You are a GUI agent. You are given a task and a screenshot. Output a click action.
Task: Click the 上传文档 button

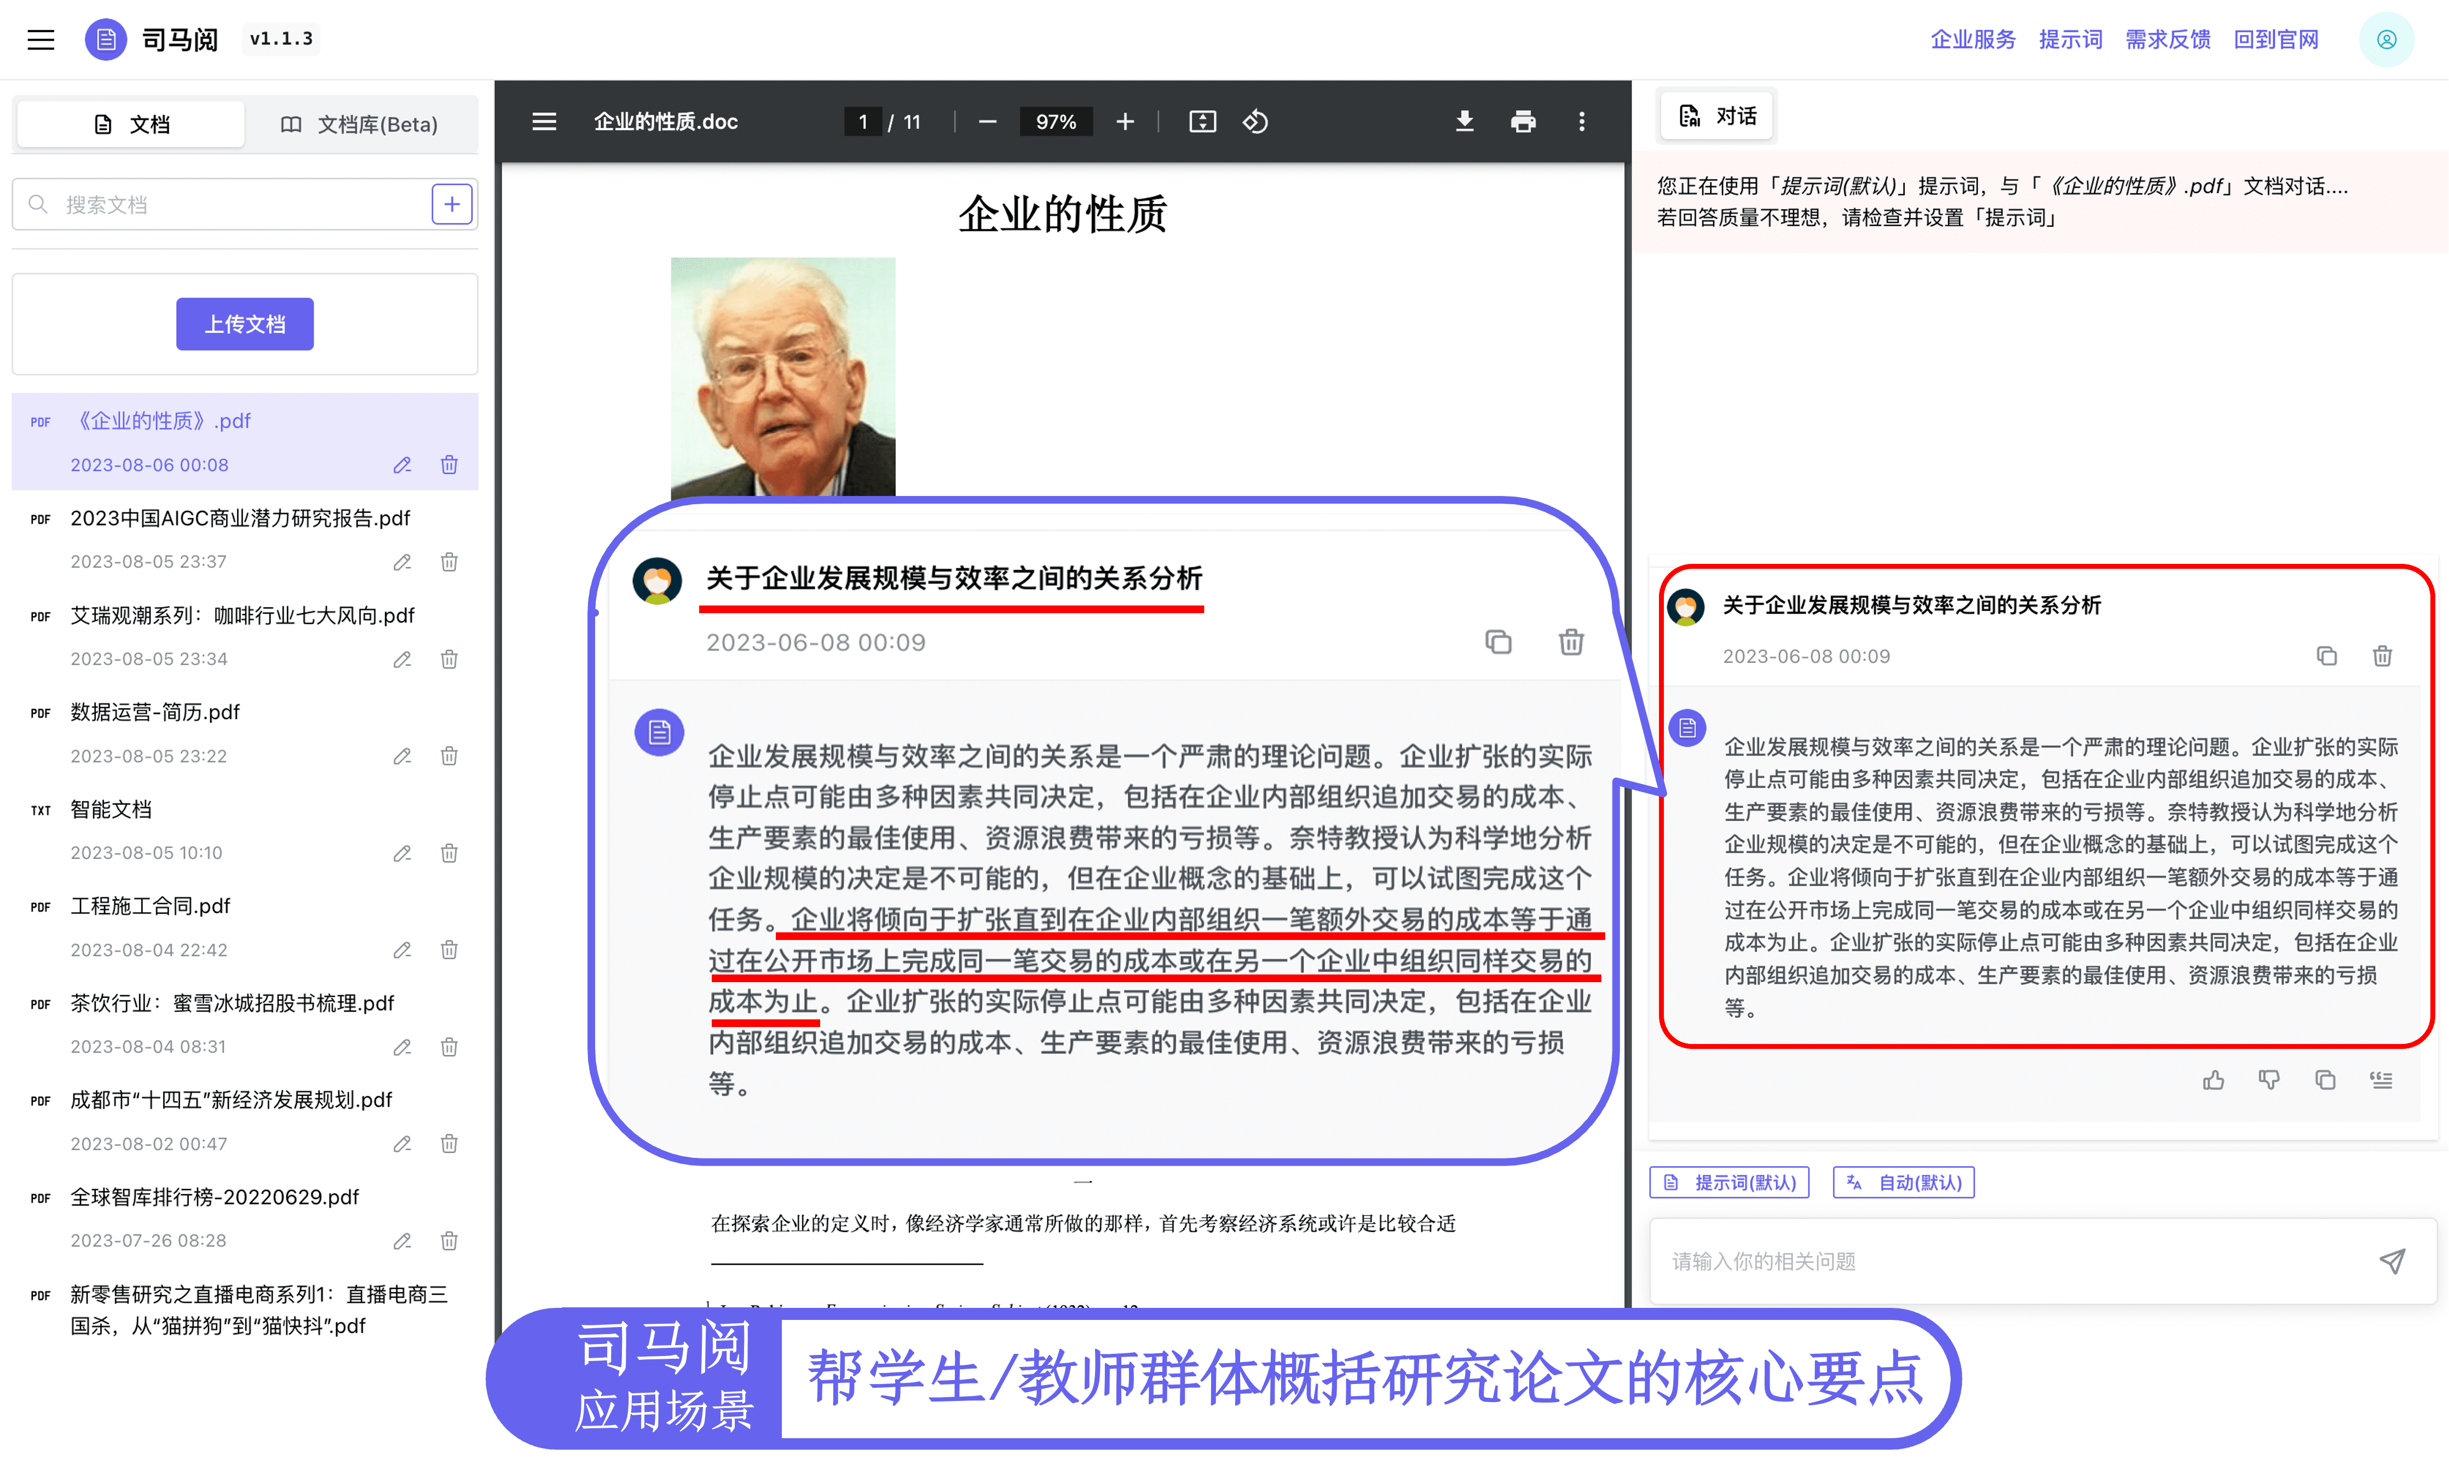click(245, 324)
